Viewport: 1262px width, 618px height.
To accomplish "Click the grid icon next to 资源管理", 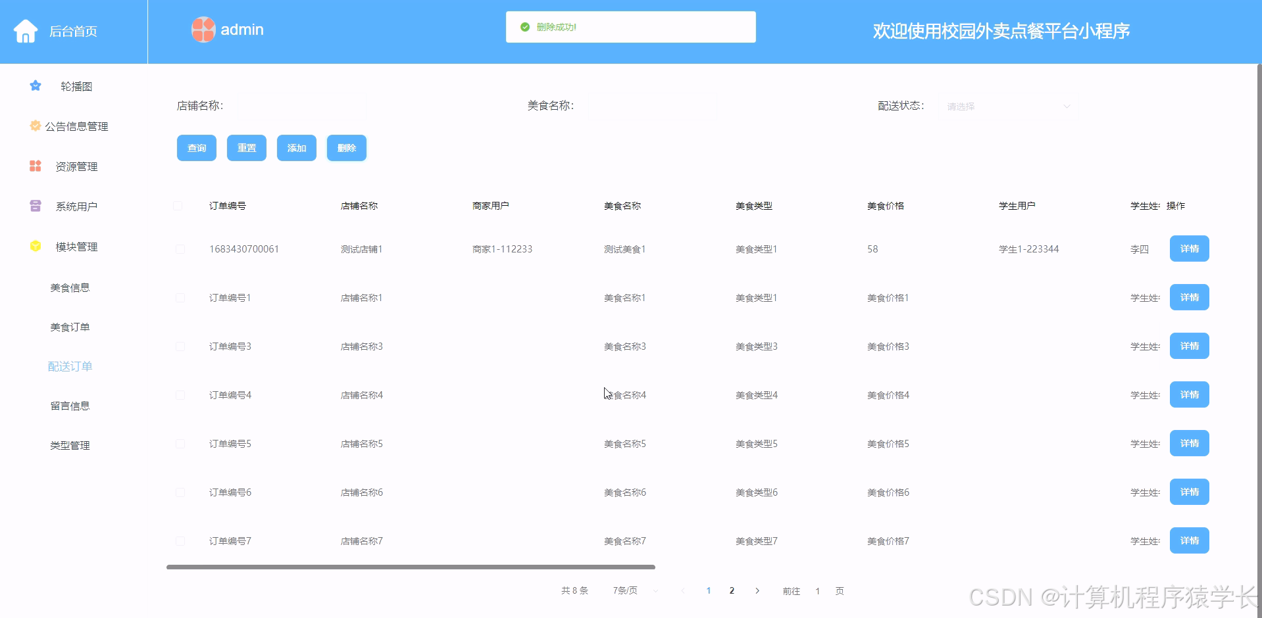I will pos(36,166).
